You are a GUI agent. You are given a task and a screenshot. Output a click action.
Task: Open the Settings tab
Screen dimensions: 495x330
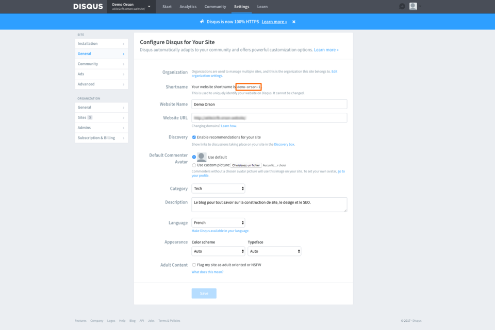(241, 7)
